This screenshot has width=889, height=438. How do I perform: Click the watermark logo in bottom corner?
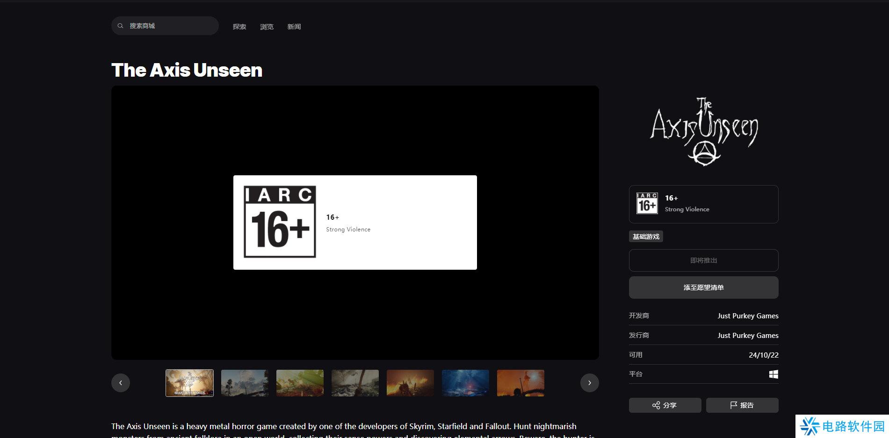[x=842, y=426]
